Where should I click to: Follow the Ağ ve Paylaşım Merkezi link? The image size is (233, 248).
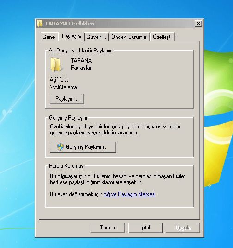click(129, 194)
